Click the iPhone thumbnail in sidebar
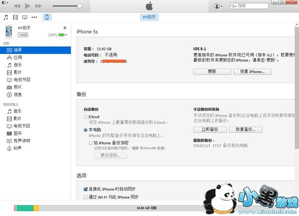The image size is (299, 216). (x=9, y=31)
